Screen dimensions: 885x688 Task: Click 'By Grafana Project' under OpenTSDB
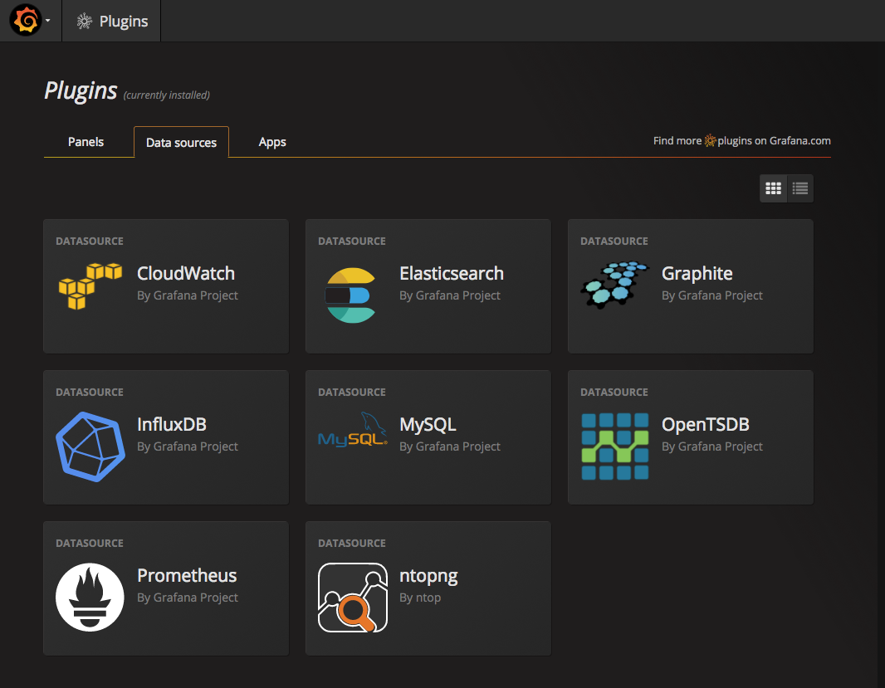[x=712, y=446]
